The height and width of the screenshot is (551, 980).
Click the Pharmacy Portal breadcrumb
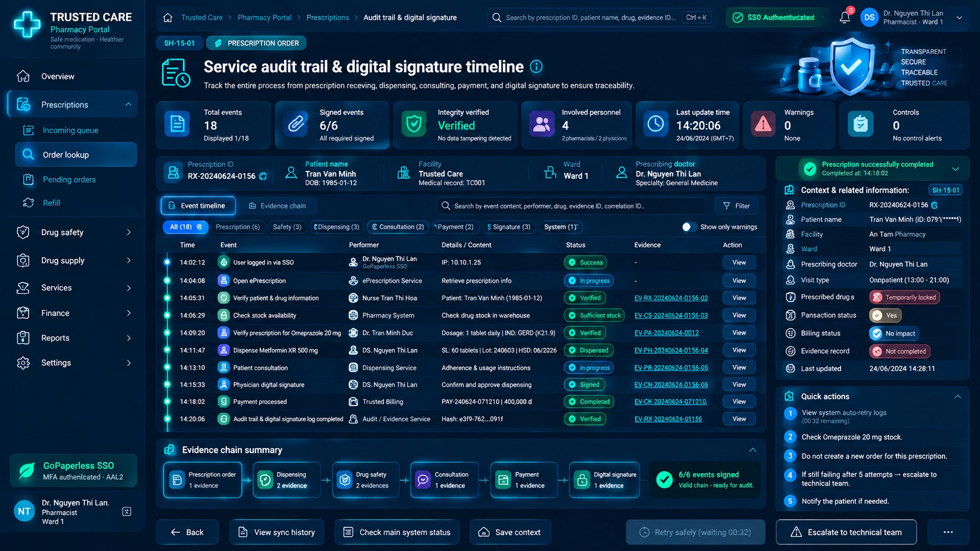[x=264, y=18]
